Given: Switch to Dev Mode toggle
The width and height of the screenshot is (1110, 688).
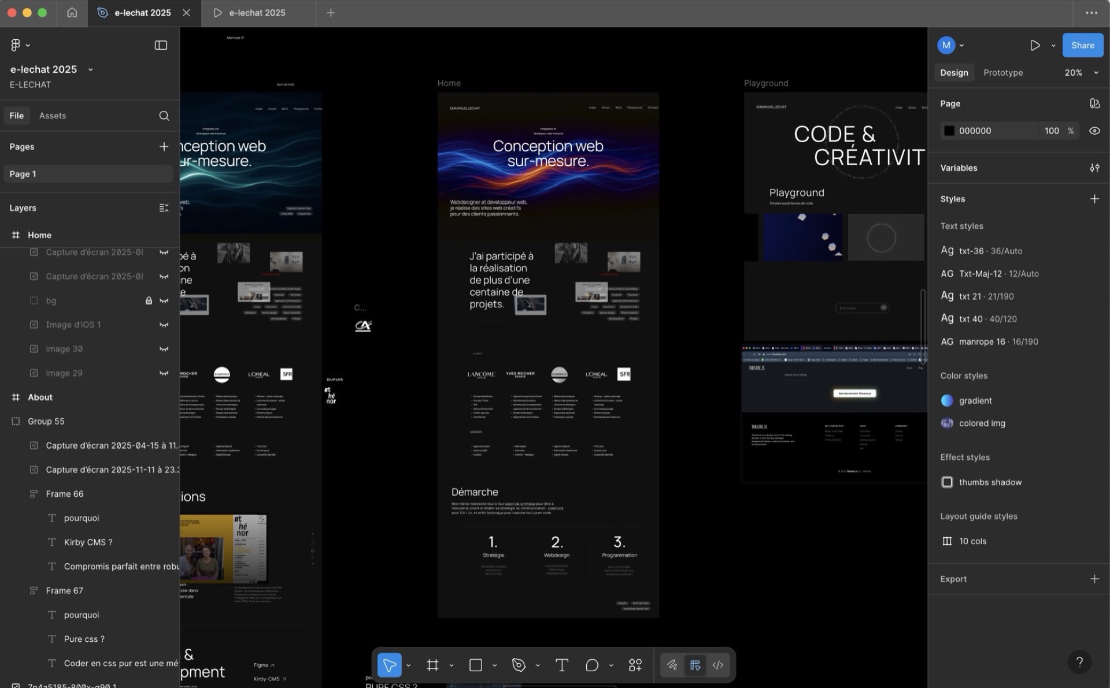Looking at the screenshot, I should (x=717, y=665).
